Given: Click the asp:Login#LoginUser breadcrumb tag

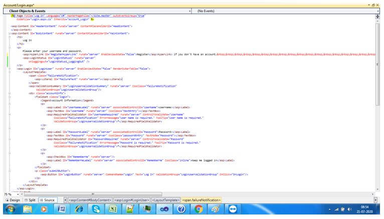Looking at the screenshot, I should coord(131,200).
